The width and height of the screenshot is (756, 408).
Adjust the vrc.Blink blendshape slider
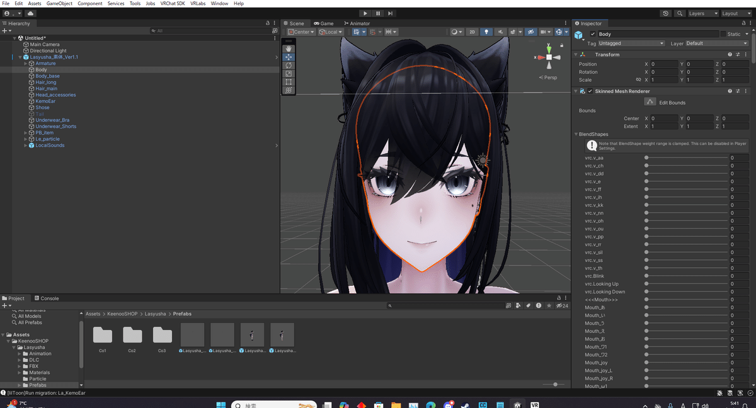pyautogui.click(x=686, y=276)
